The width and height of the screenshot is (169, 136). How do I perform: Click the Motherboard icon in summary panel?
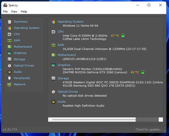(53, 55)
